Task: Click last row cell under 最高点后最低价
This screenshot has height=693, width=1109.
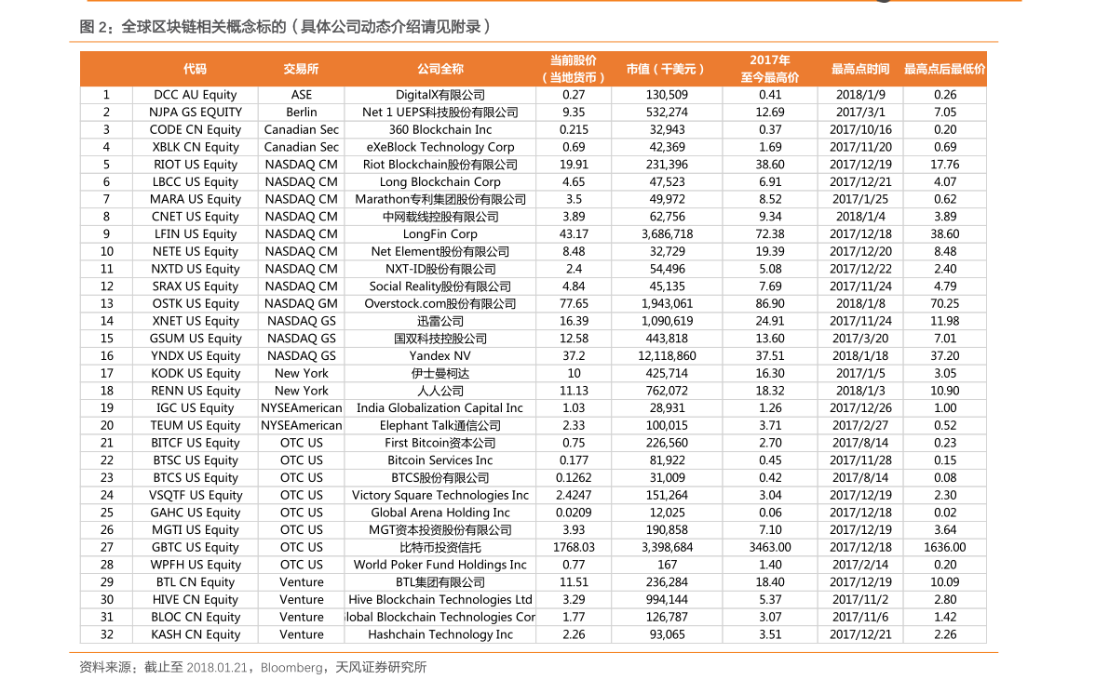Action: coord(944,634)
